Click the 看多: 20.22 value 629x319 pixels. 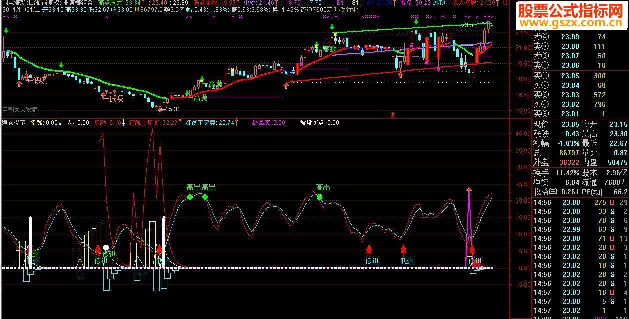415,3
